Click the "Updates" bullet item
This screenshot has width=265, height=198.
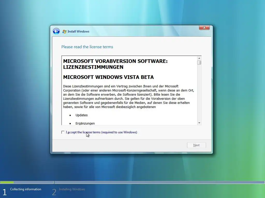pyautogui.click(x=82, y=115)
